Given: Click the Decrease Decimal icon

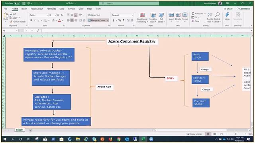Looking at the screenshot, I should [x=132, y=20].
